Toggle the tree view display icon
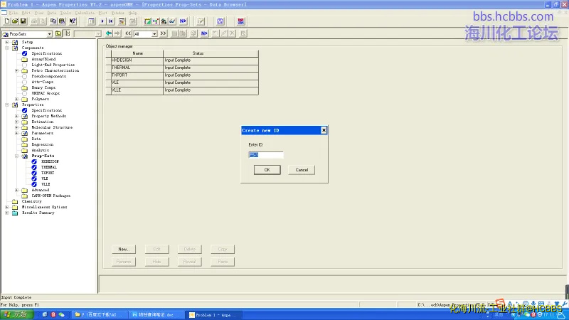The height and width of the screenshot is (320, 569). point(68,33)
